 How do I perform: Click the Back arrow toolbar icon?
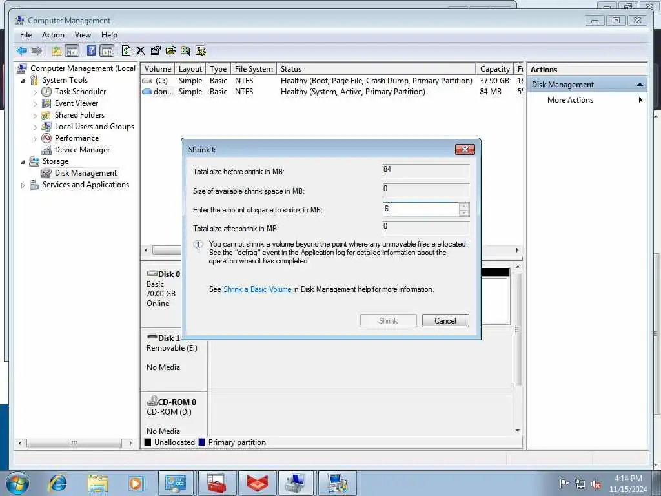click(x=21, y=50)
